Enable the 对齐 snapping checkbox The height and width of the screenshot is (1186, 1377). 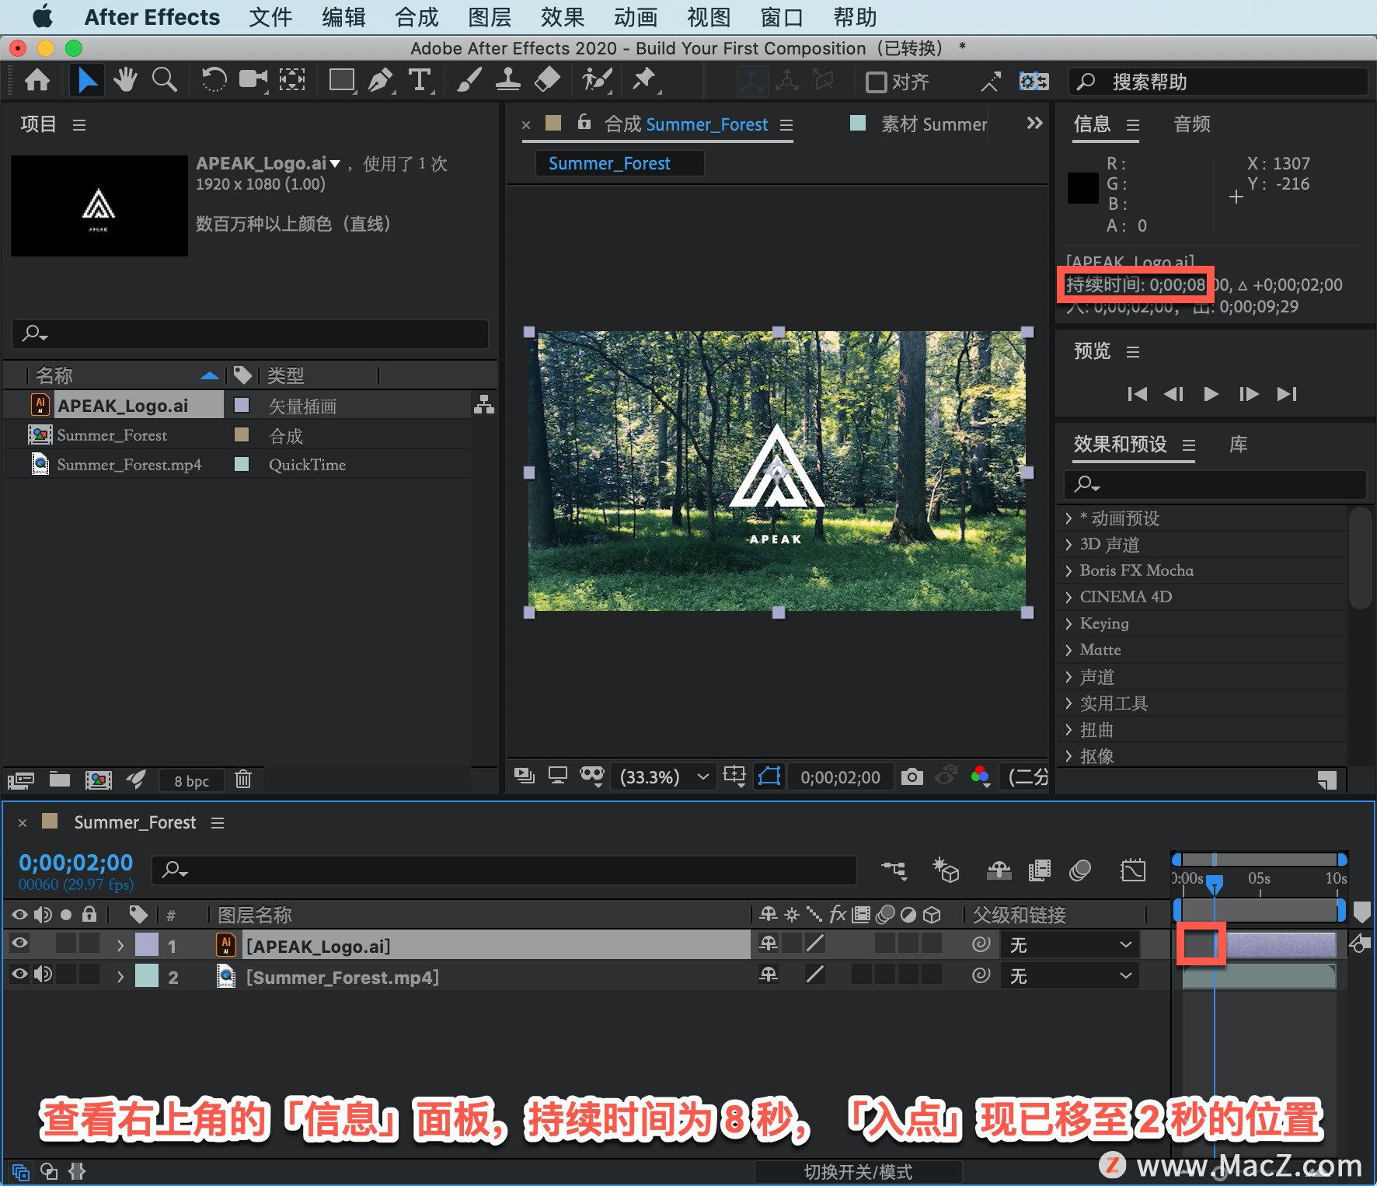pyautogui.click(x=877, y=82)
